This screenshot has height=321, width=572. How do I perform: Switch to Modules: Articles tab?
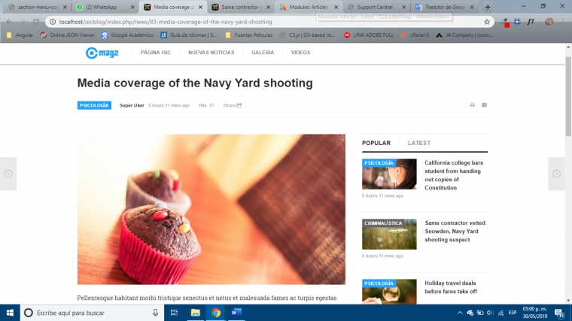click(x=309, y=7)
